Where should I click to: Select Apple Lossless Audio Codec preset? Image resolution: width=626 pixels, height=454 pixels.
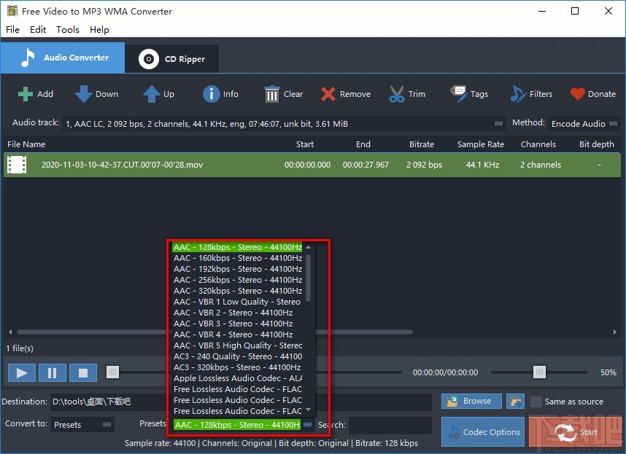[238, 378]
